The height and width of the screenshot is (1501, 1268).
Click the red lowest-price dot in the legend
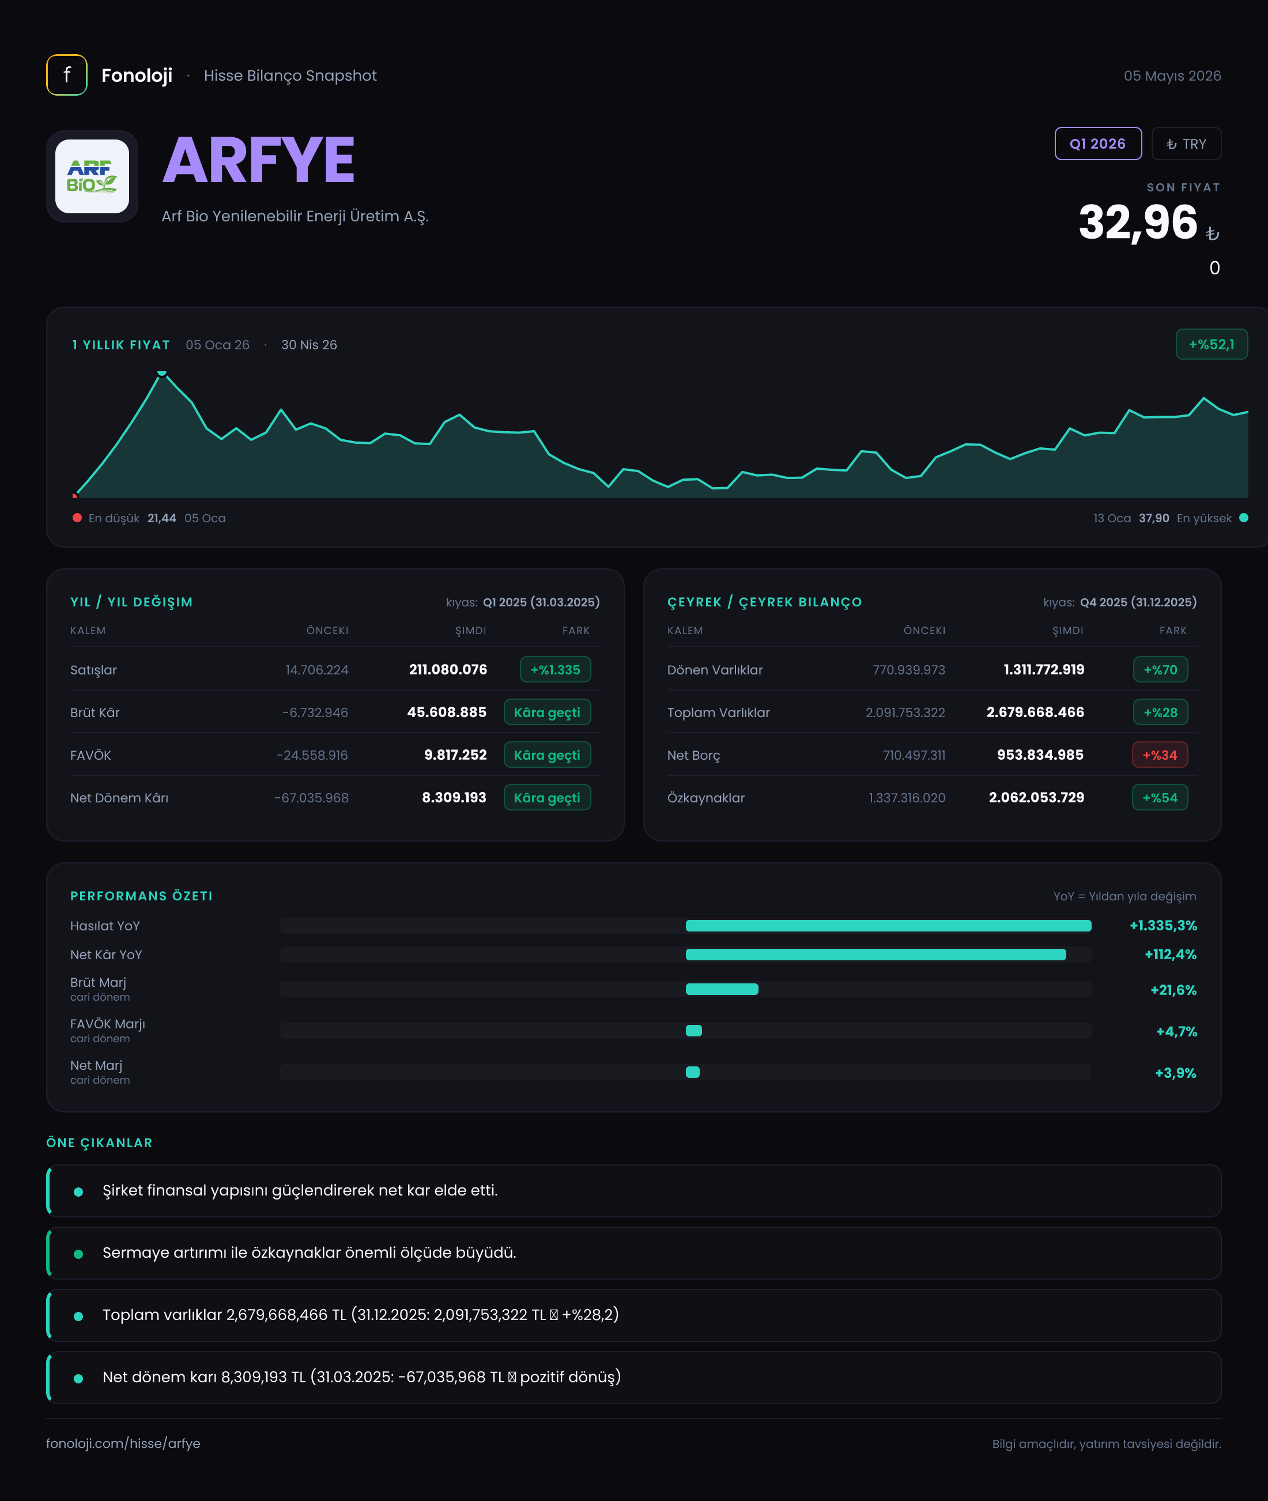77,518
